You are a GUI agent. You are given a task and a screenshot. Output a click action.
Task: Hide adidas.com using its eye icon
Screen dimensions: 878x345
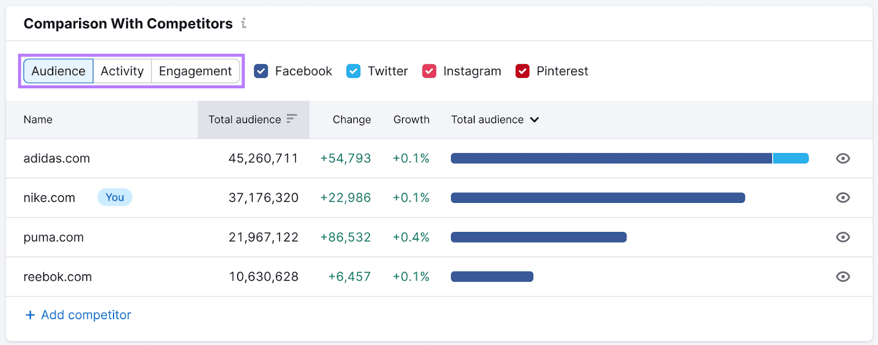[843, 159]
